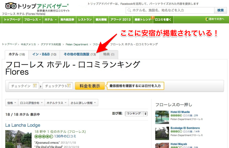Open the check-out calendar icon

69,86
